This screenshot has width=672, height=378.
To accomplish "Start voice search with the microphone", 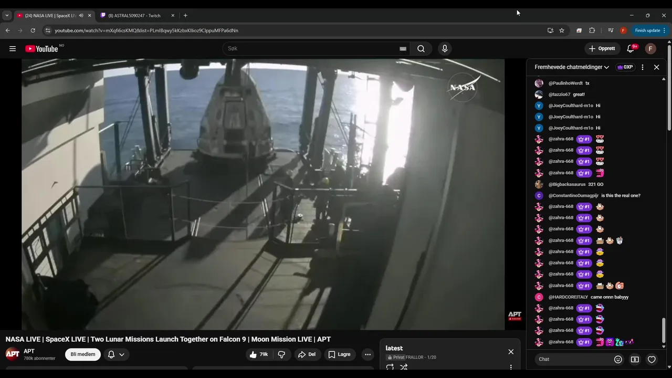I will (x=445, y=49).
